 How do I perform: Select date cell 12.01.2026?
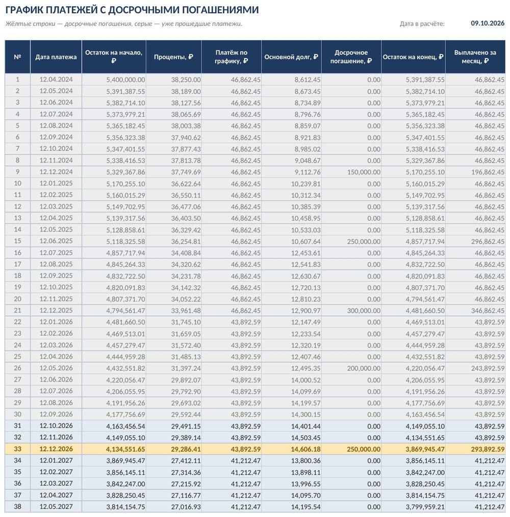56,322
